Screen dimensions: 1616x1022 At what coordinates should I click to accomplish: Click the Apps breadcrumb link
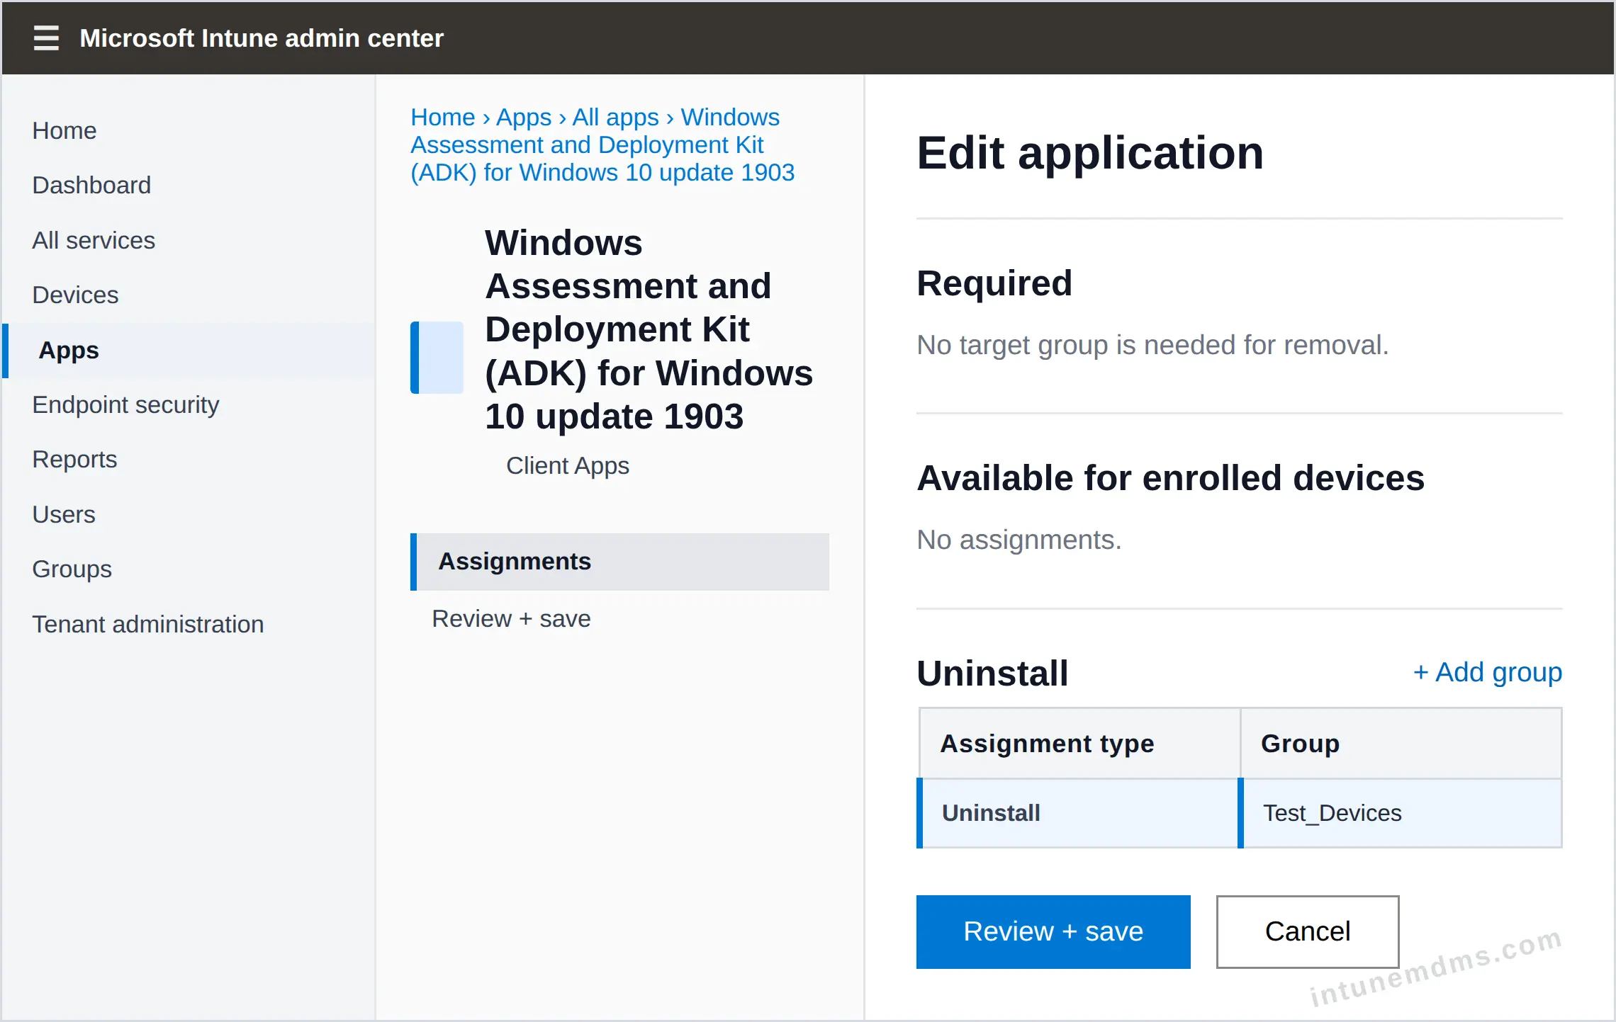click(524, 117)
